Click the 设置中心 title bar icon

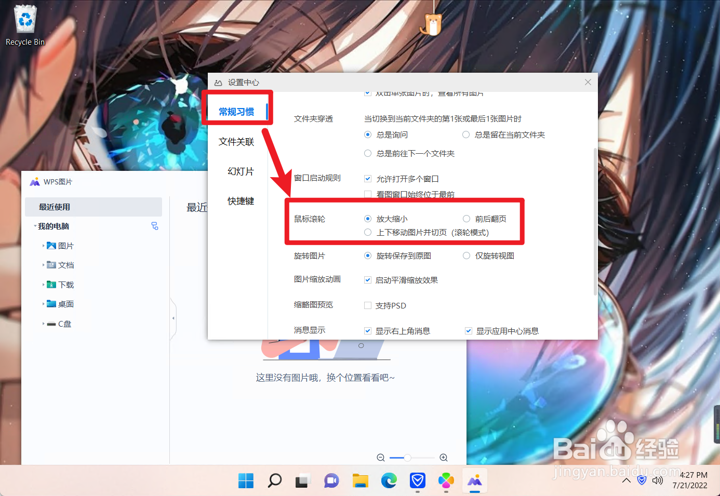click(218, 83)
